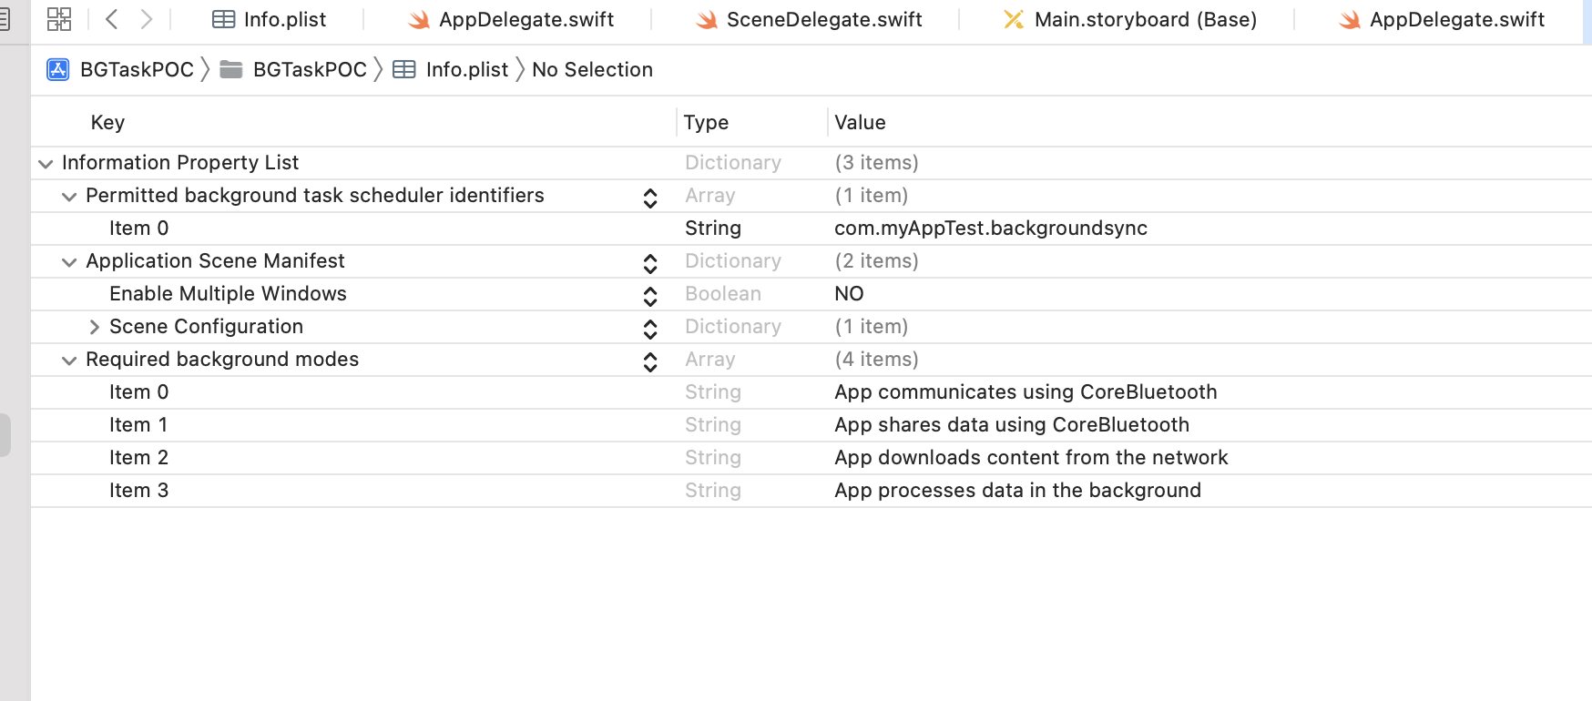The width and height of the screenshot is (1592, 701).
Task: Switch to the last AppDelegate.swift tab
Action: (x=1443, y=20)
